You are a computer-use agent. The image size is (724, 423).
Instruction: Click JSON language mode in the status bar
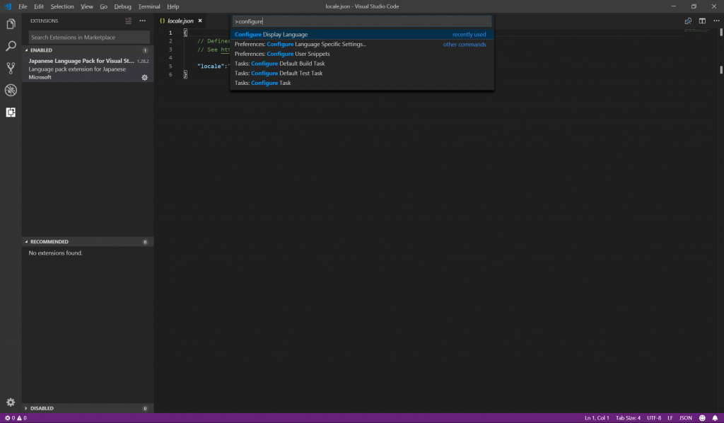pyautogui.click(x=684, y=417)
